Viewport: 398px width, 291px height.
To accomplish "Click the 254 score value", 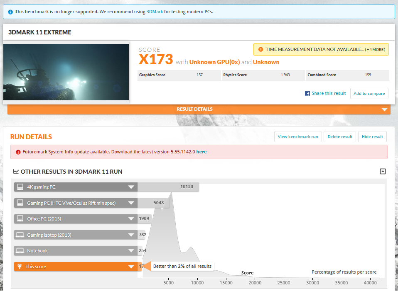I will (x=142, y=250).
